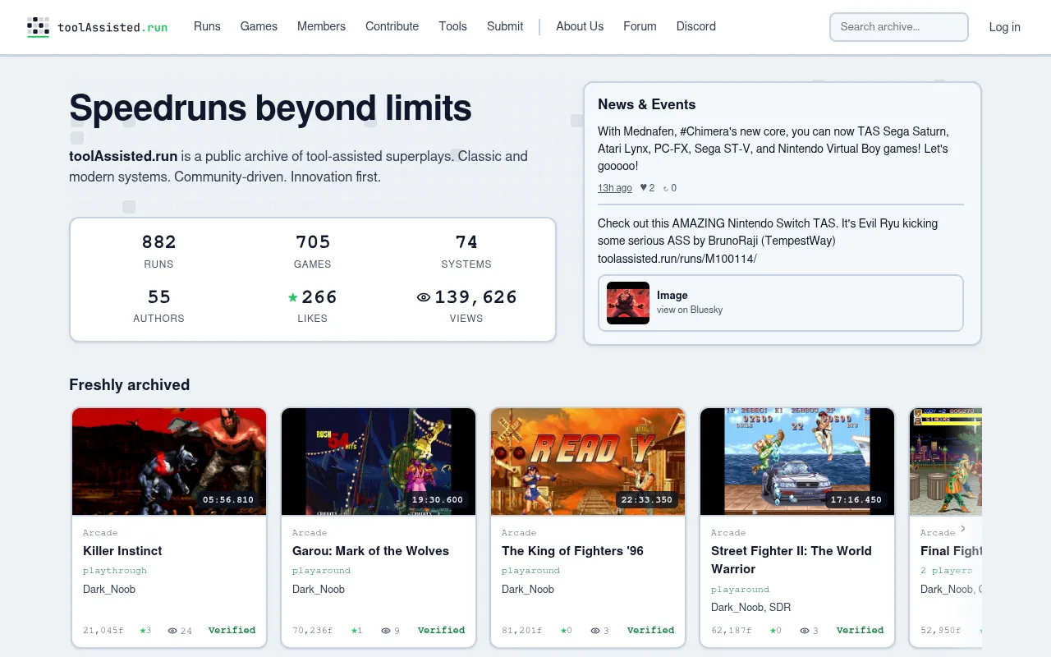This screenshot has height=657, width=1051.
Task: Open the Runs menu
Action: [x=207, y=26]
